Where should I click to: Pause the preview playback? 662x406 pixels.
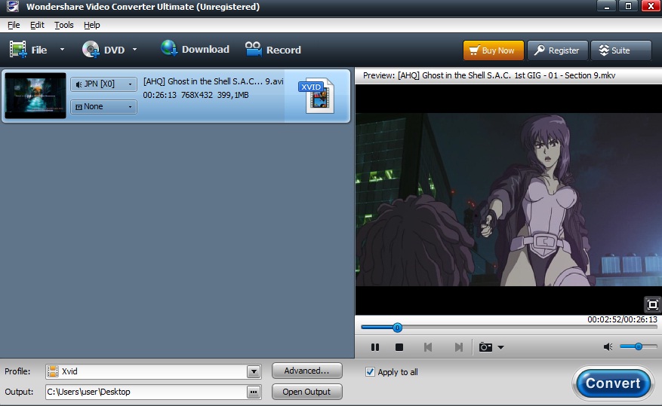tap(375, 347)
